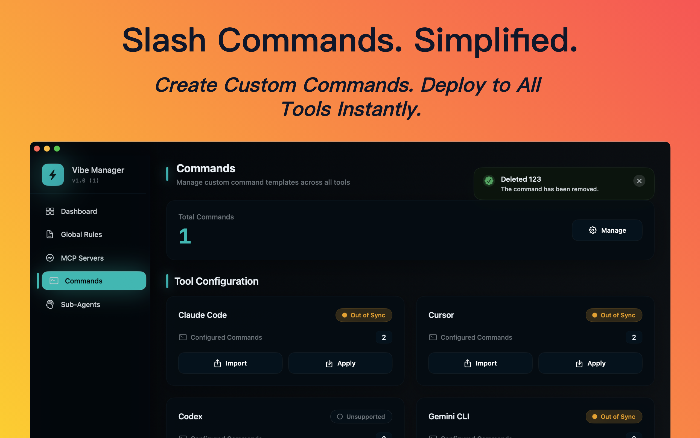700x438 pixels.
Task: Click Codex Unsupported status badge
Action: pos(361,417)
